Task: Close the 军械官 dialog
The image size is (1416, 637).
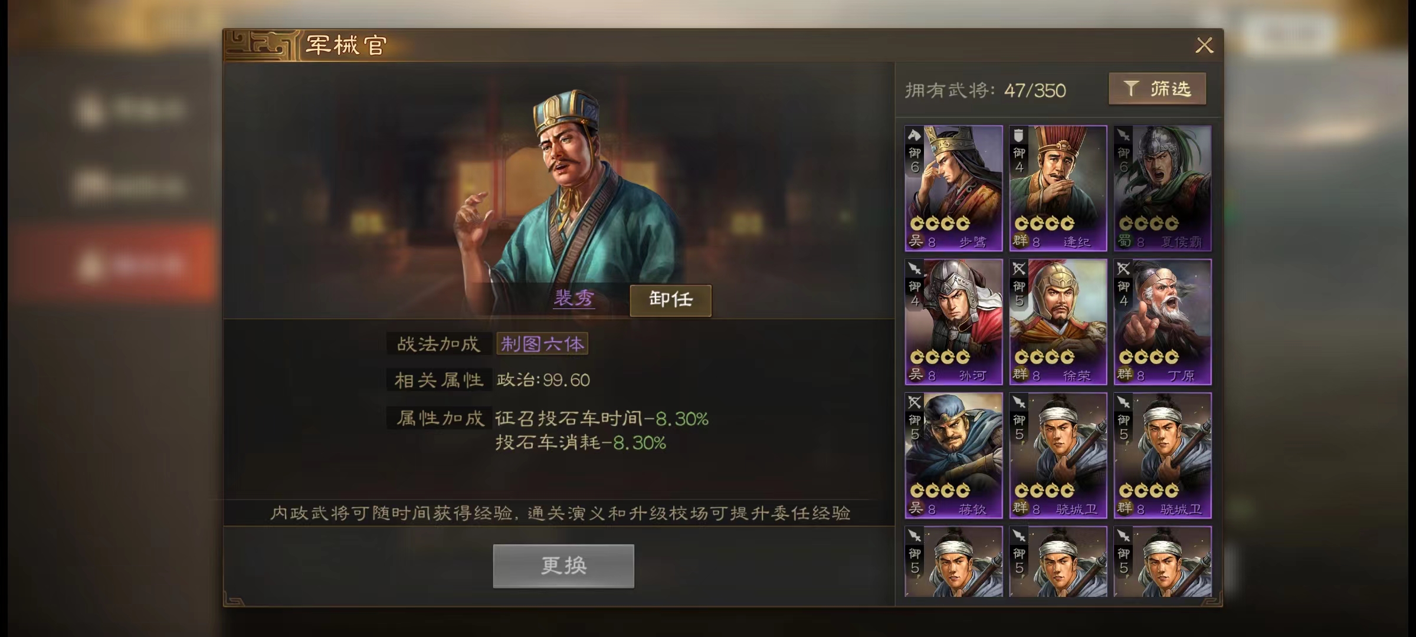Action: pyautogui.click(x=1204, y=45)
